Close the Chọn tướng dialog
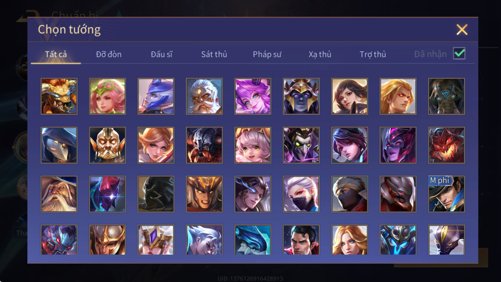This screenshot has width=501, height=282. pos(462,30)
